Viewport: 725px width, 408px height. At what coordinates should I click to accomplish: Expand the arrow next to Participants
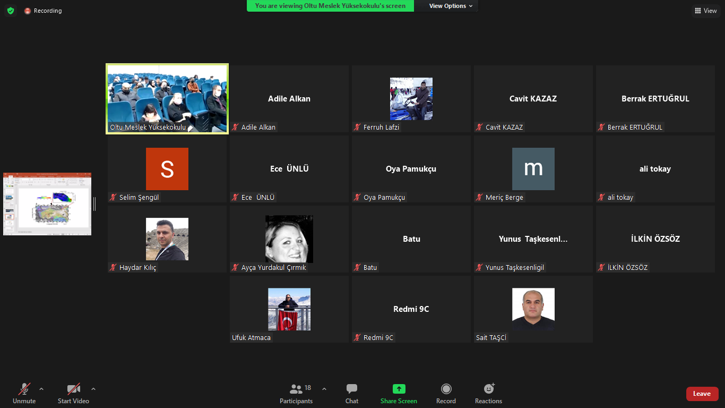point(324,389)
